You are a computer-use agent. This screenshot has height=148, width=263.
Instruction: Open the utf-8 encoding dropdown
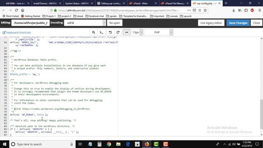(85, 23)
